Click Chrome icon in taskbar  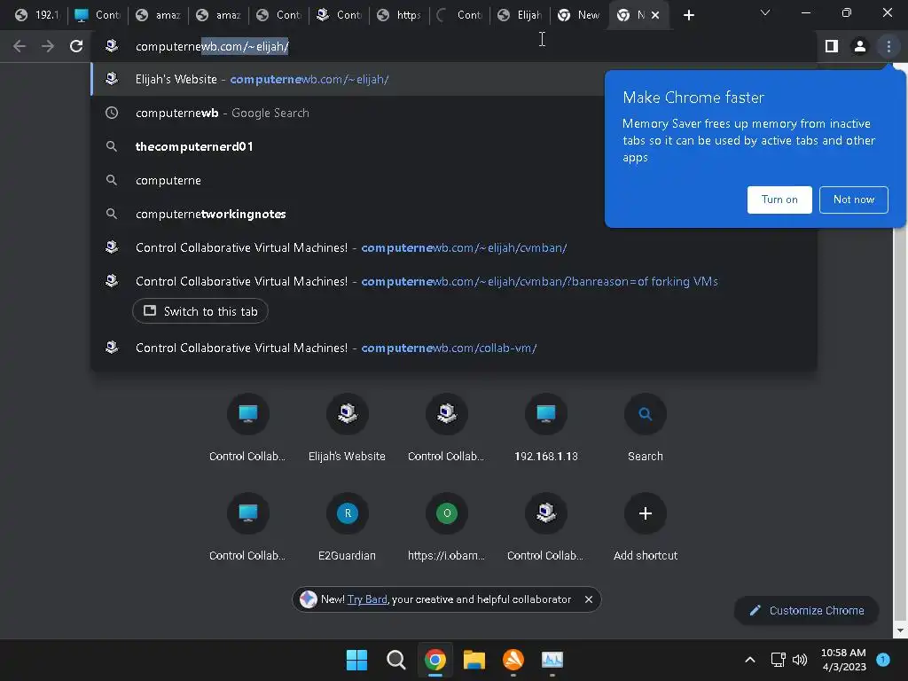pyautogui.click(x=434, y=660)
